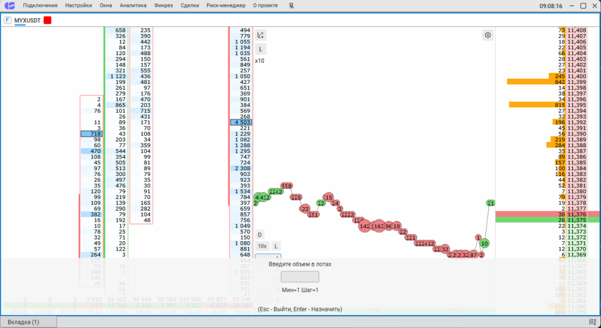This screenshot has width=601, height=328.
Task: Click the 245 volume bar
Action: [x=558, y=76]
